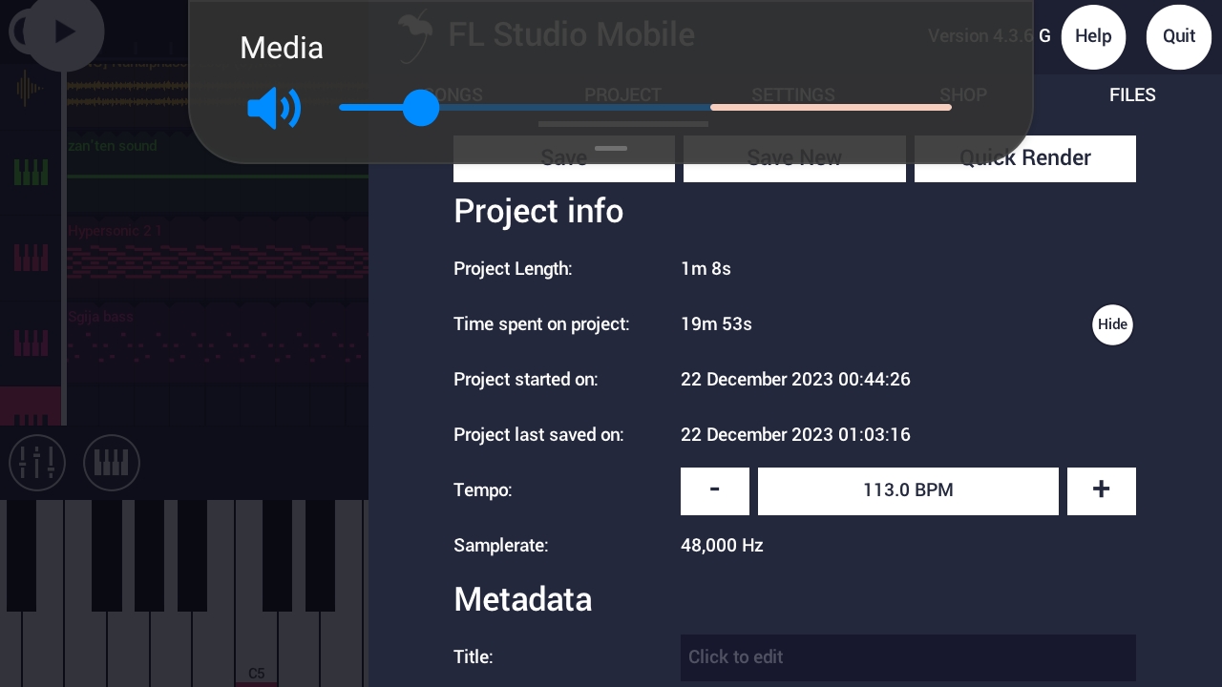This screenshot has width=1222, height=687.
Task: Click the media volume speaker icon
Action: tap(274, 108)
